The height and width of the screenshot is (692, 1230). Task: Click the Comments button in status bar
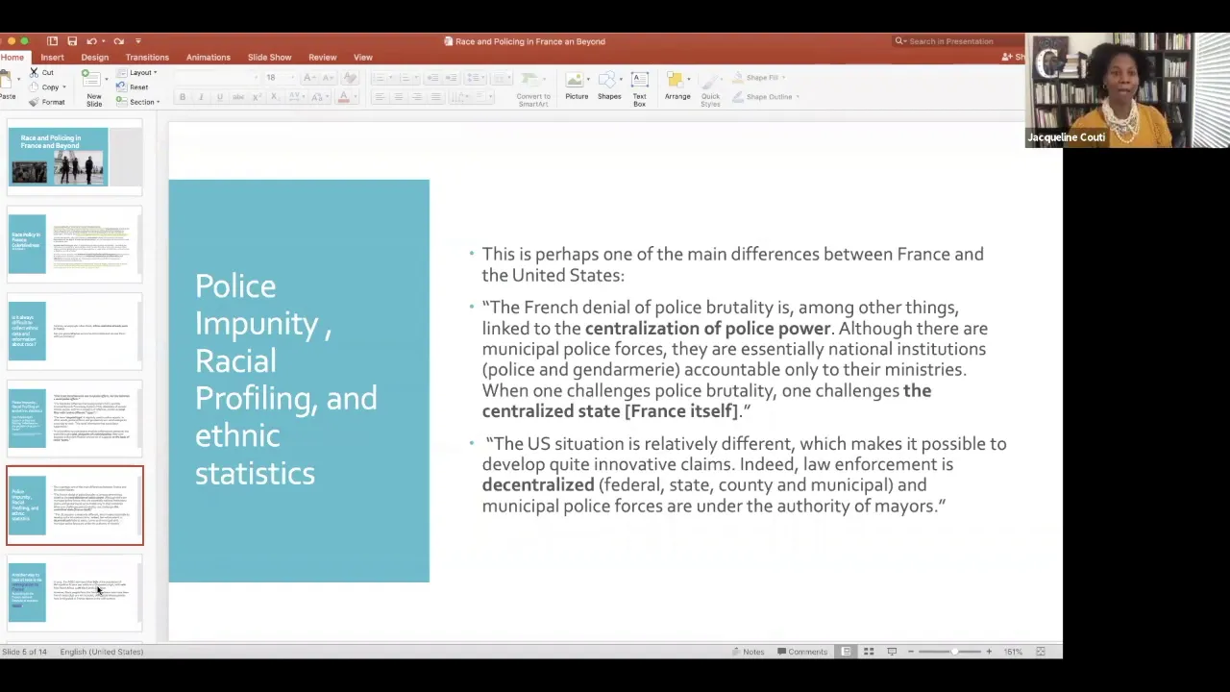802,652
